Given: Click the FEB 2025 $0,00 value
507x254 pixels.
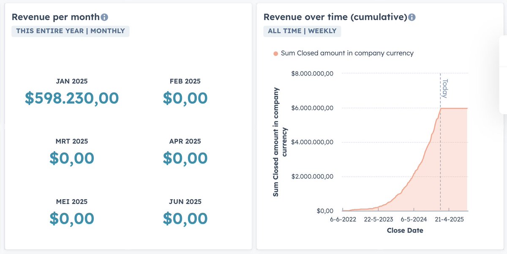Looking at the screenshot, I should point(185,98).
